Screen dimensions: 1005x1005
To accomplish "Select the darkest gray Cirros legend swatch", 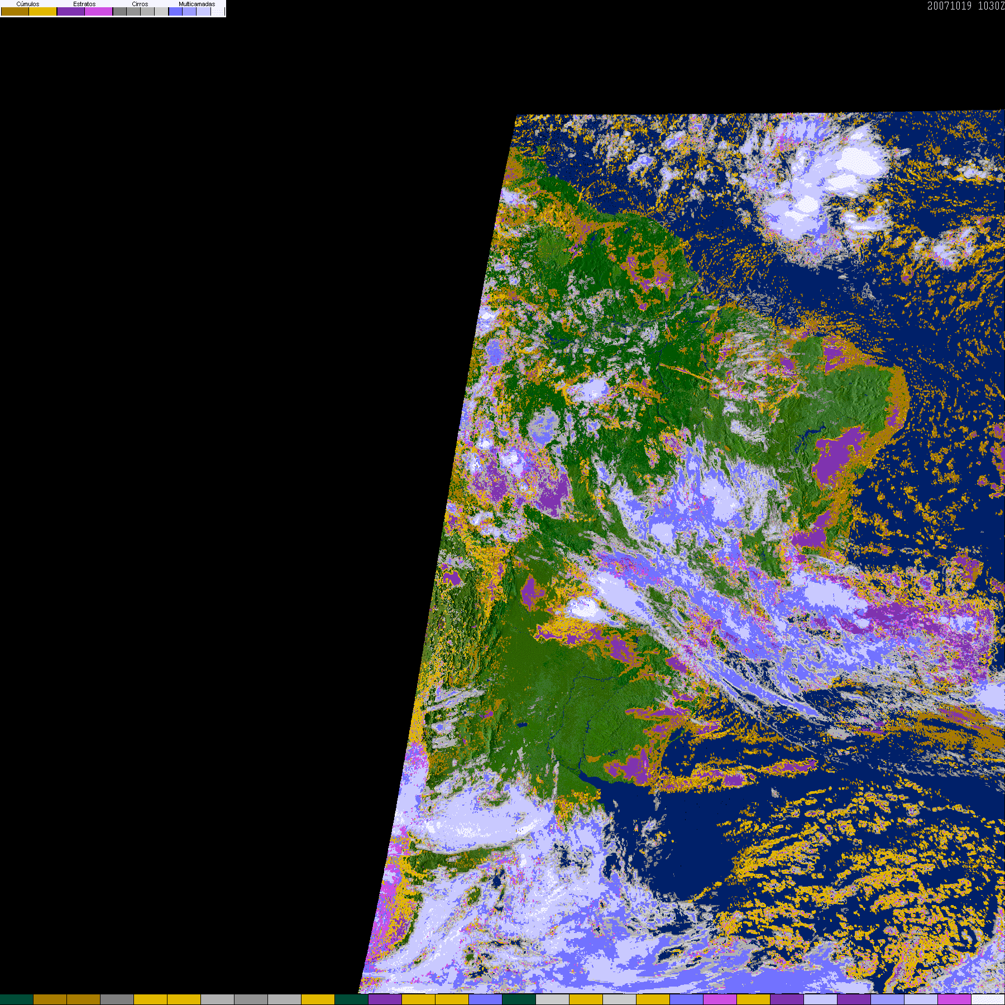I will [x=119, y=11].
